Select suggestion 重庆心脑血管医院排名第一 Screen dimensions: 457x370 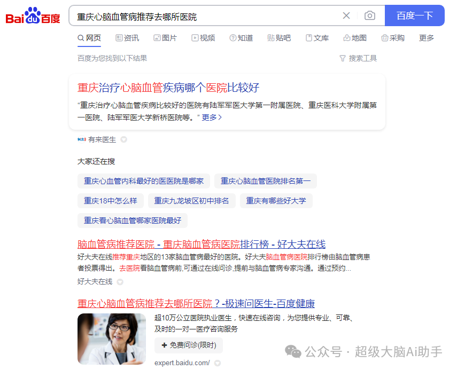tap(266, 181)
